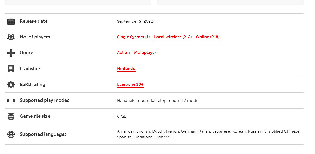Click the d-pad Genre icon
This screenshot has width=315, height=154.
(11, 53)
